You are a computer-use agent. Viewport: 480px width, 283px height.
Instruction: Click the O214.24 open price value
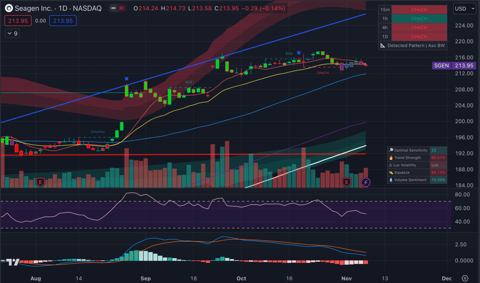pos(146,8)
